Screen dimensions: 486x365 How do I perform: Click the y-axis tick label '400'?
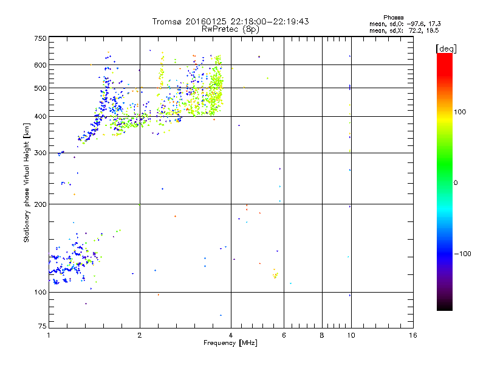[x=40, y=117]
